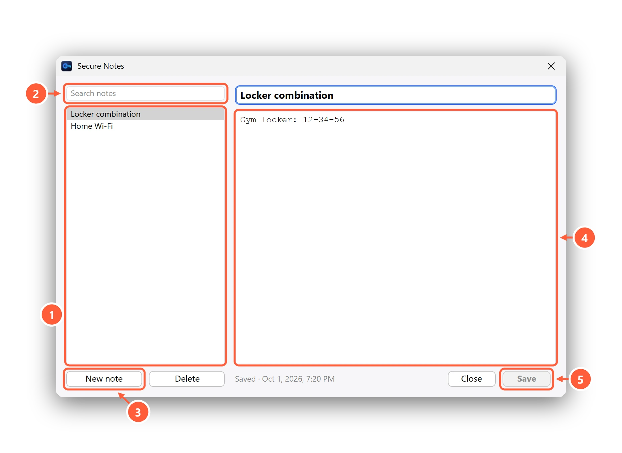Click the Secure Notes app icon

[67, 66]
